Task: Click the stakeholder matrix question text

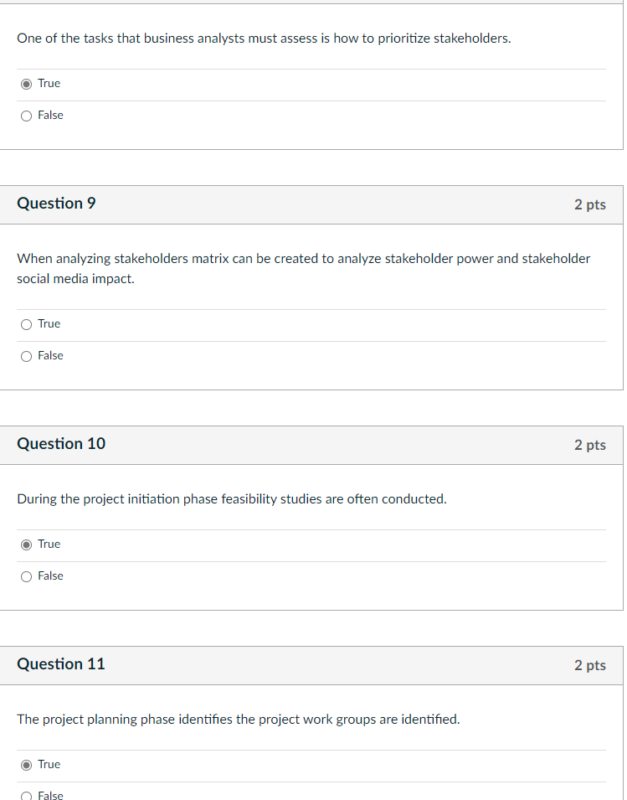Action: click(304, 268)
